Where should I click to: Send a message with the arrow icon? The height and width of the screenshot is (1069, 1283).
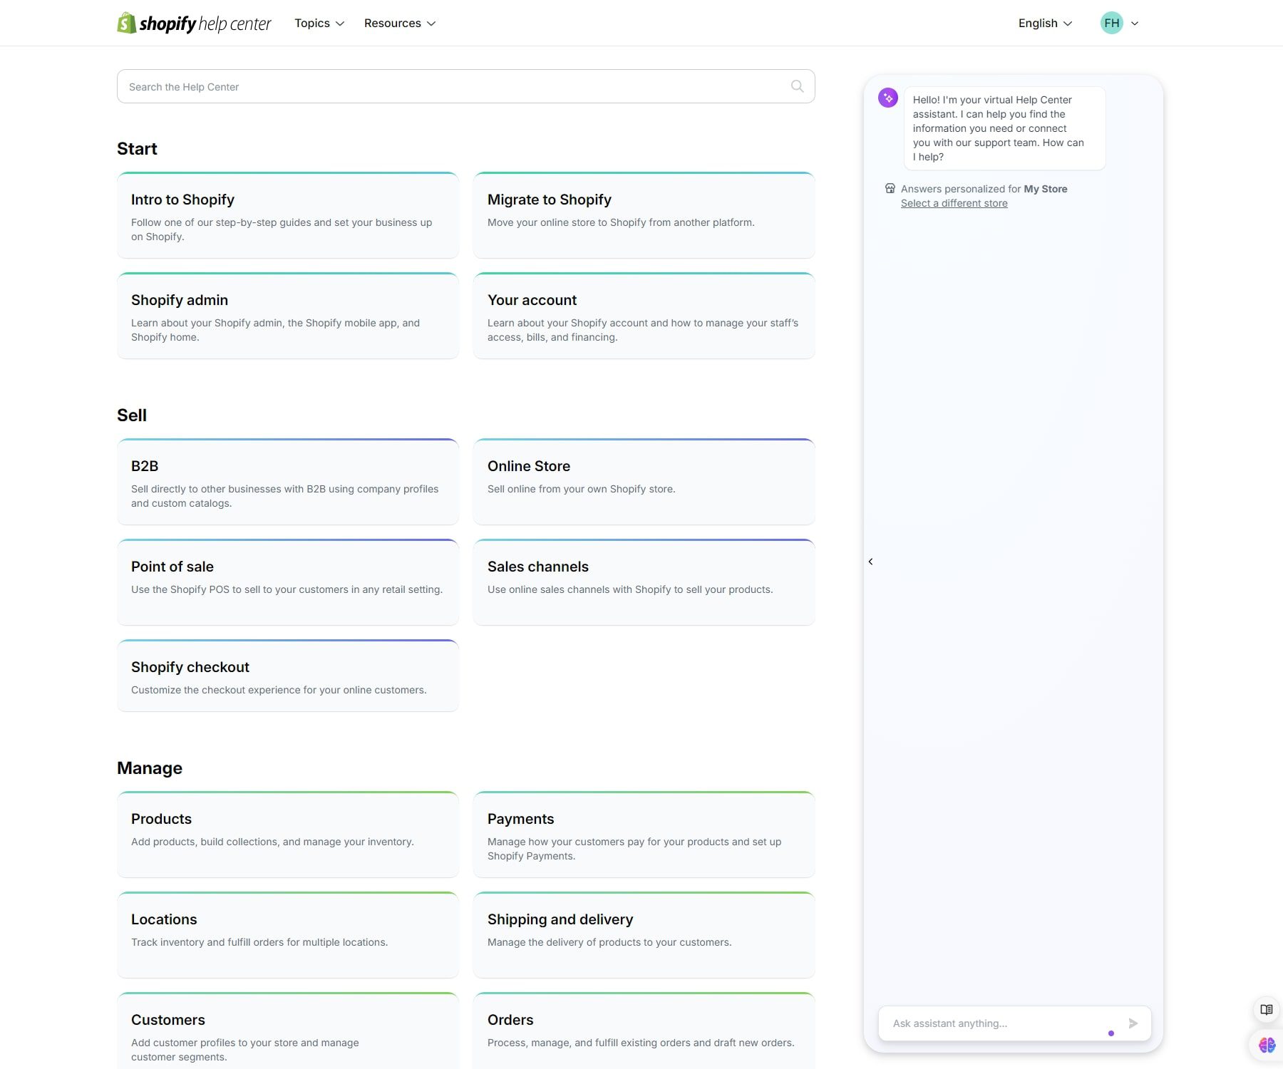1133,1023
